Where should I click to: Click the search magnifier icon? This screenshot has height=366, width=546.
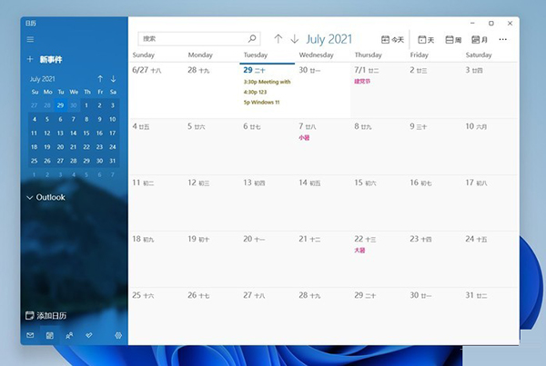click(252, 39)
